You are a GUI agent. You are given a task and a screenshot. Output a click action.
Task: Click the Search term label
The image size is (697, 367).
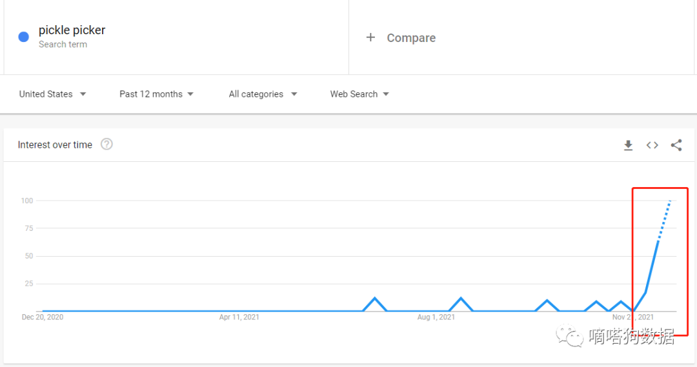(63, 45)
